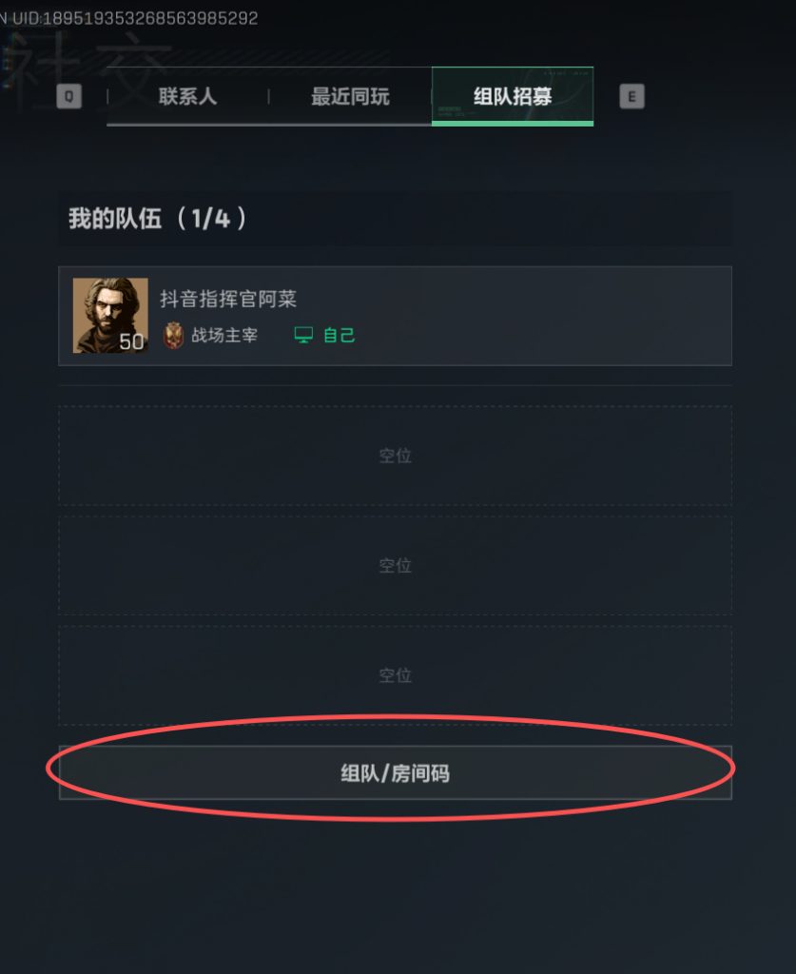796x974 pixels.
Task: Select the bottom empty 空位 slot
Action: pyautogui.click(x=396, y=675)
